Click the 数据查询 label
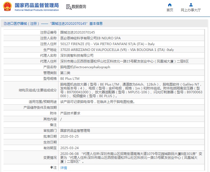Image resolution: width=210 pixels, height=172 pixels. coord(79,7)
